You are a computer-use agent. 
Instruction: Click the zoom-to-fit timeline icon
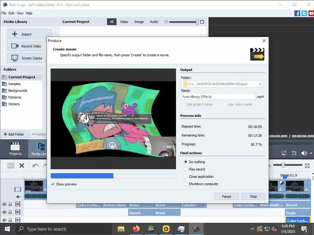(x=307, y=166)
